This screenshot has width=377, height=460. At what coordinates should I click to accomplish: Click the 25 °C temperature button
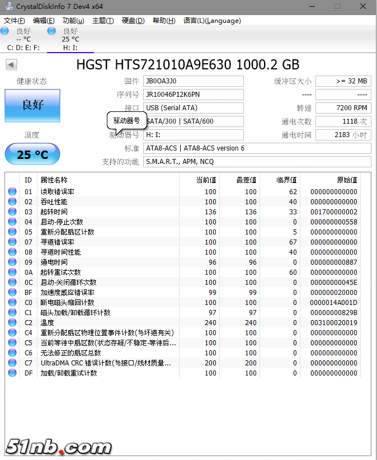tap(32, 154)
